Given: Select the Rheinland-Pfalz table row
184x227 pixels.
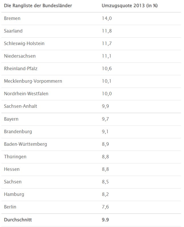Looking at the screenshot, I should [91, 69].
